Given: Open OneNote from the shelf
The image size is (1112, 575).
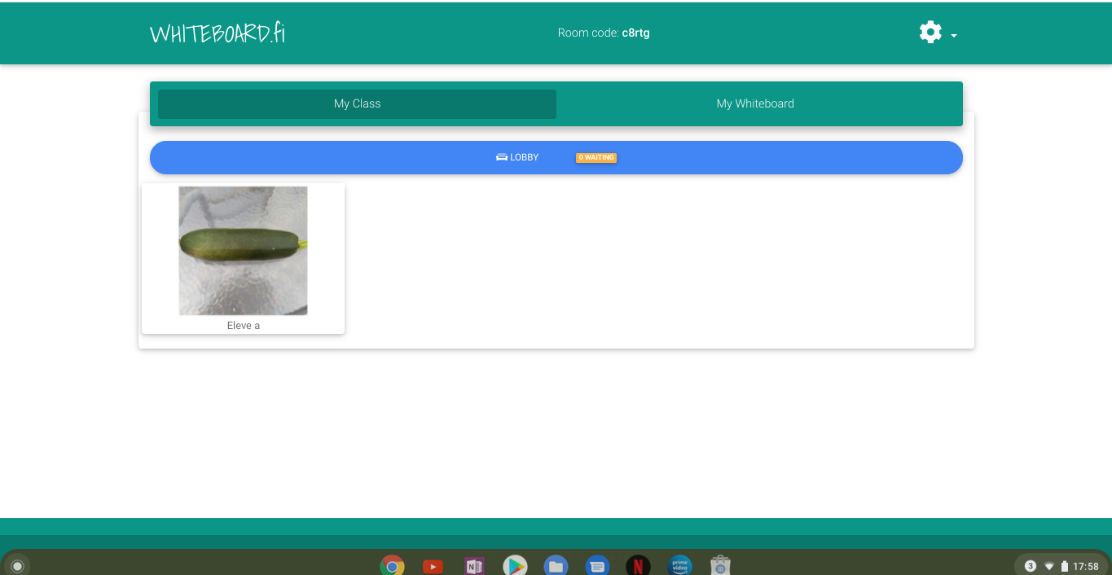Looking at the screenshot, I should (474, 566).
